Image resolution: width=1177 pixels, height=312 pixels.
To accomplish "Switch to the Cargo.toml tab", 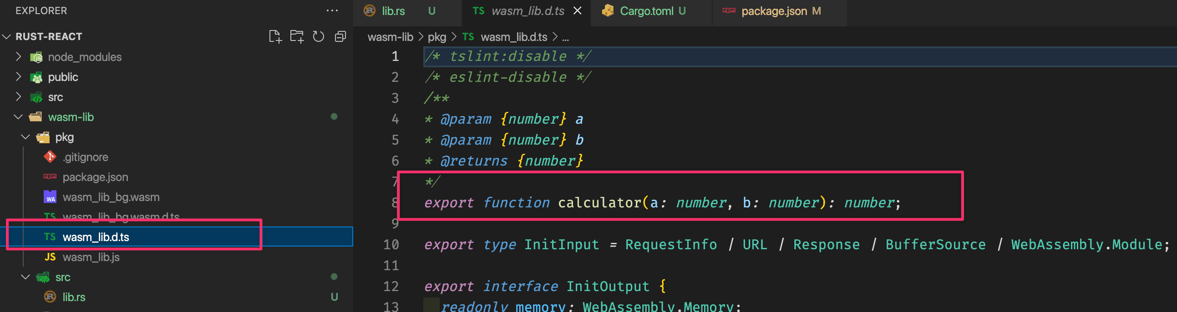I will click(646, 11).
